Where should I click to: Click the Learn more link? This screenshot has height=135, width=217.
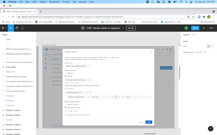[x=102, y=59]
